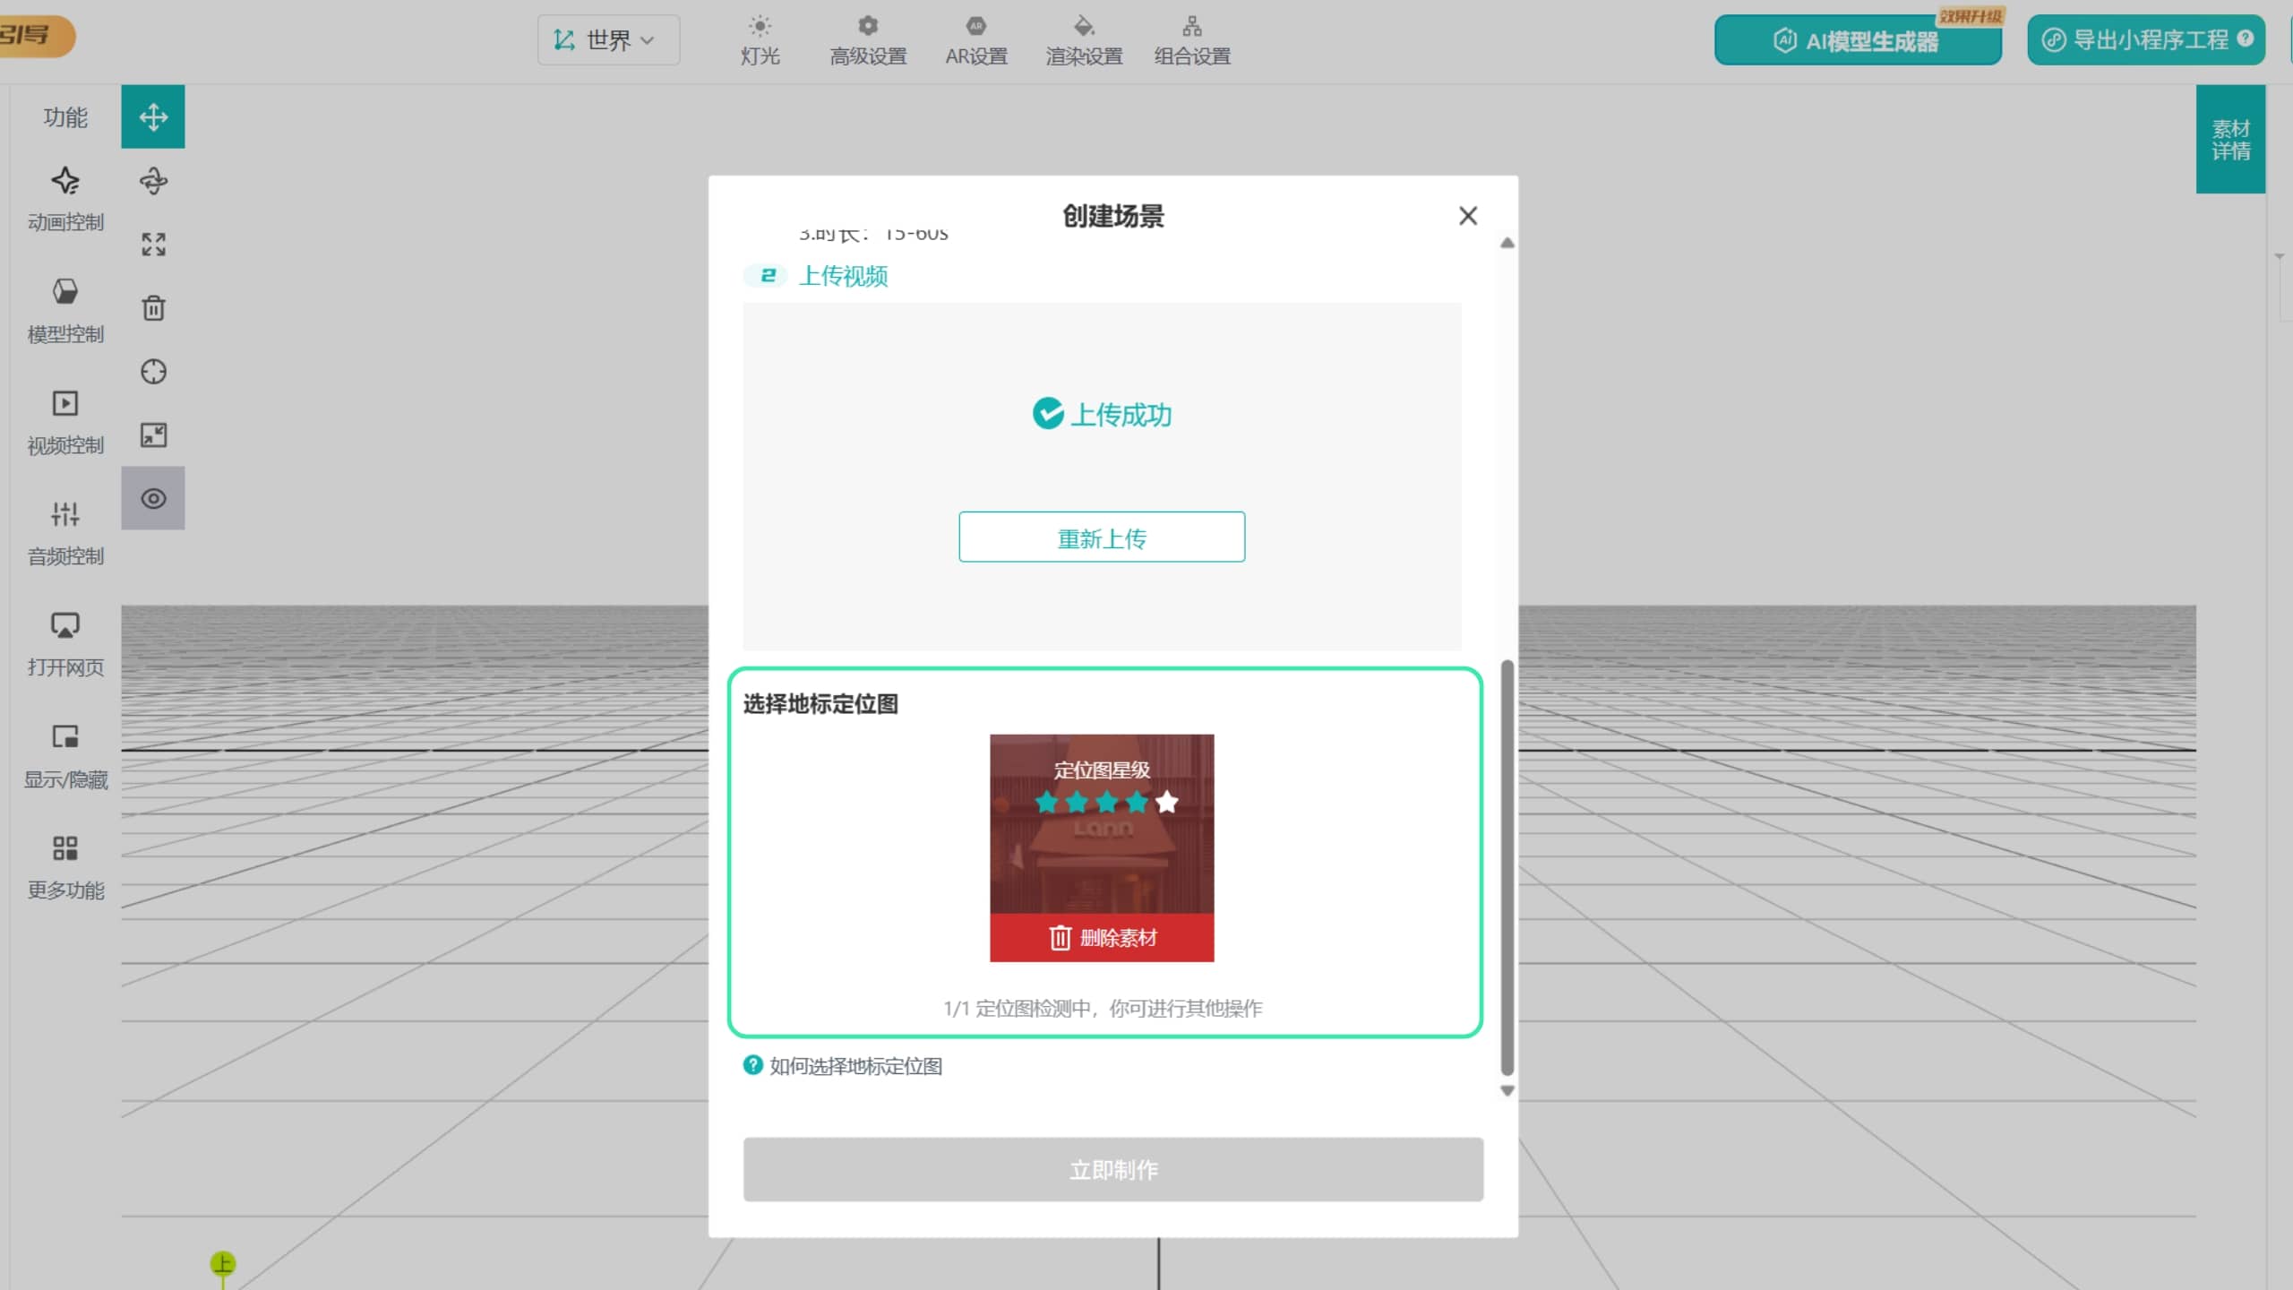
Task: Click the dialog scroll-up arrow
Action: (x=1507, y=243)
